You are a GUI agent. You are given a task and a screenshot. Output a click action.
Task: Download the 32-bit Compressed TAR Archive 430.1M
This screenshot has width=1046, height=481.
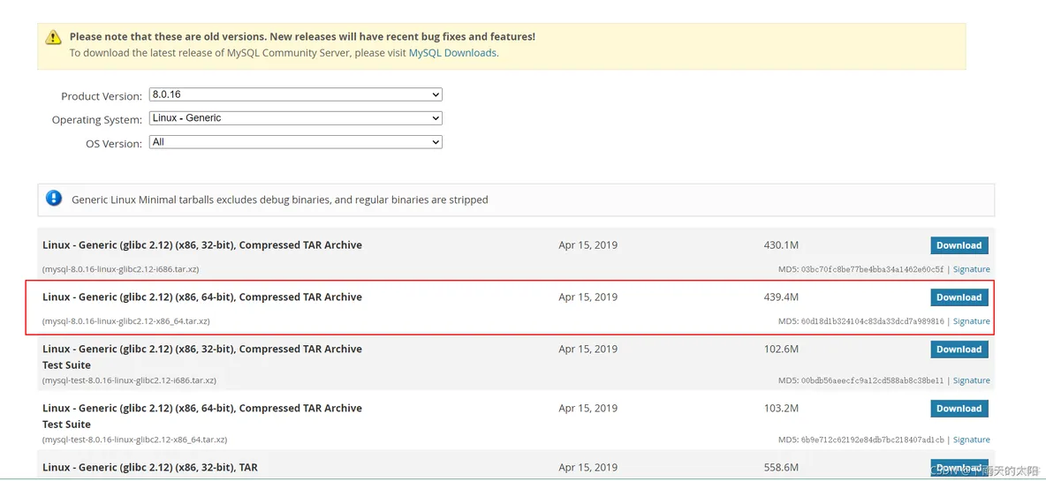(x=959, y=245)
